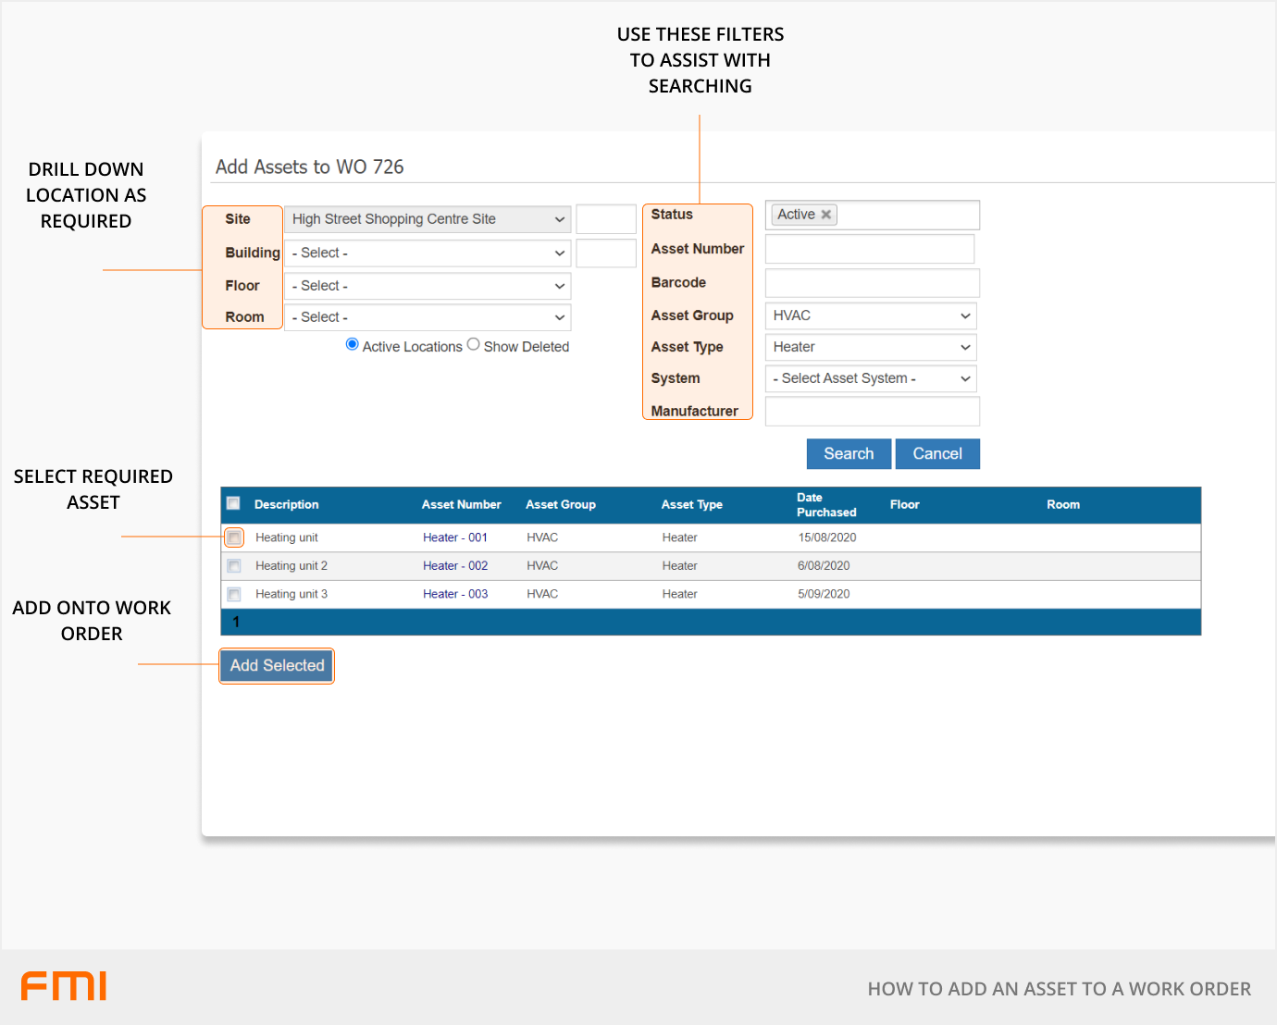The image size is (1277, 1025).
Task: Check the Heating unit row checkbox
Action: pyautogui.click(x=234, y=537)
